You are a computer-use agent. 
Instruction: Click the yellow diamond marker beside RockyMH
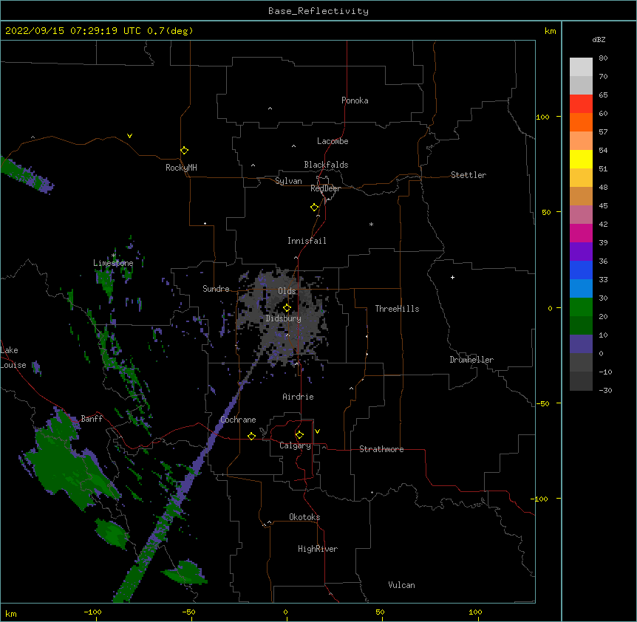(185, 151)
